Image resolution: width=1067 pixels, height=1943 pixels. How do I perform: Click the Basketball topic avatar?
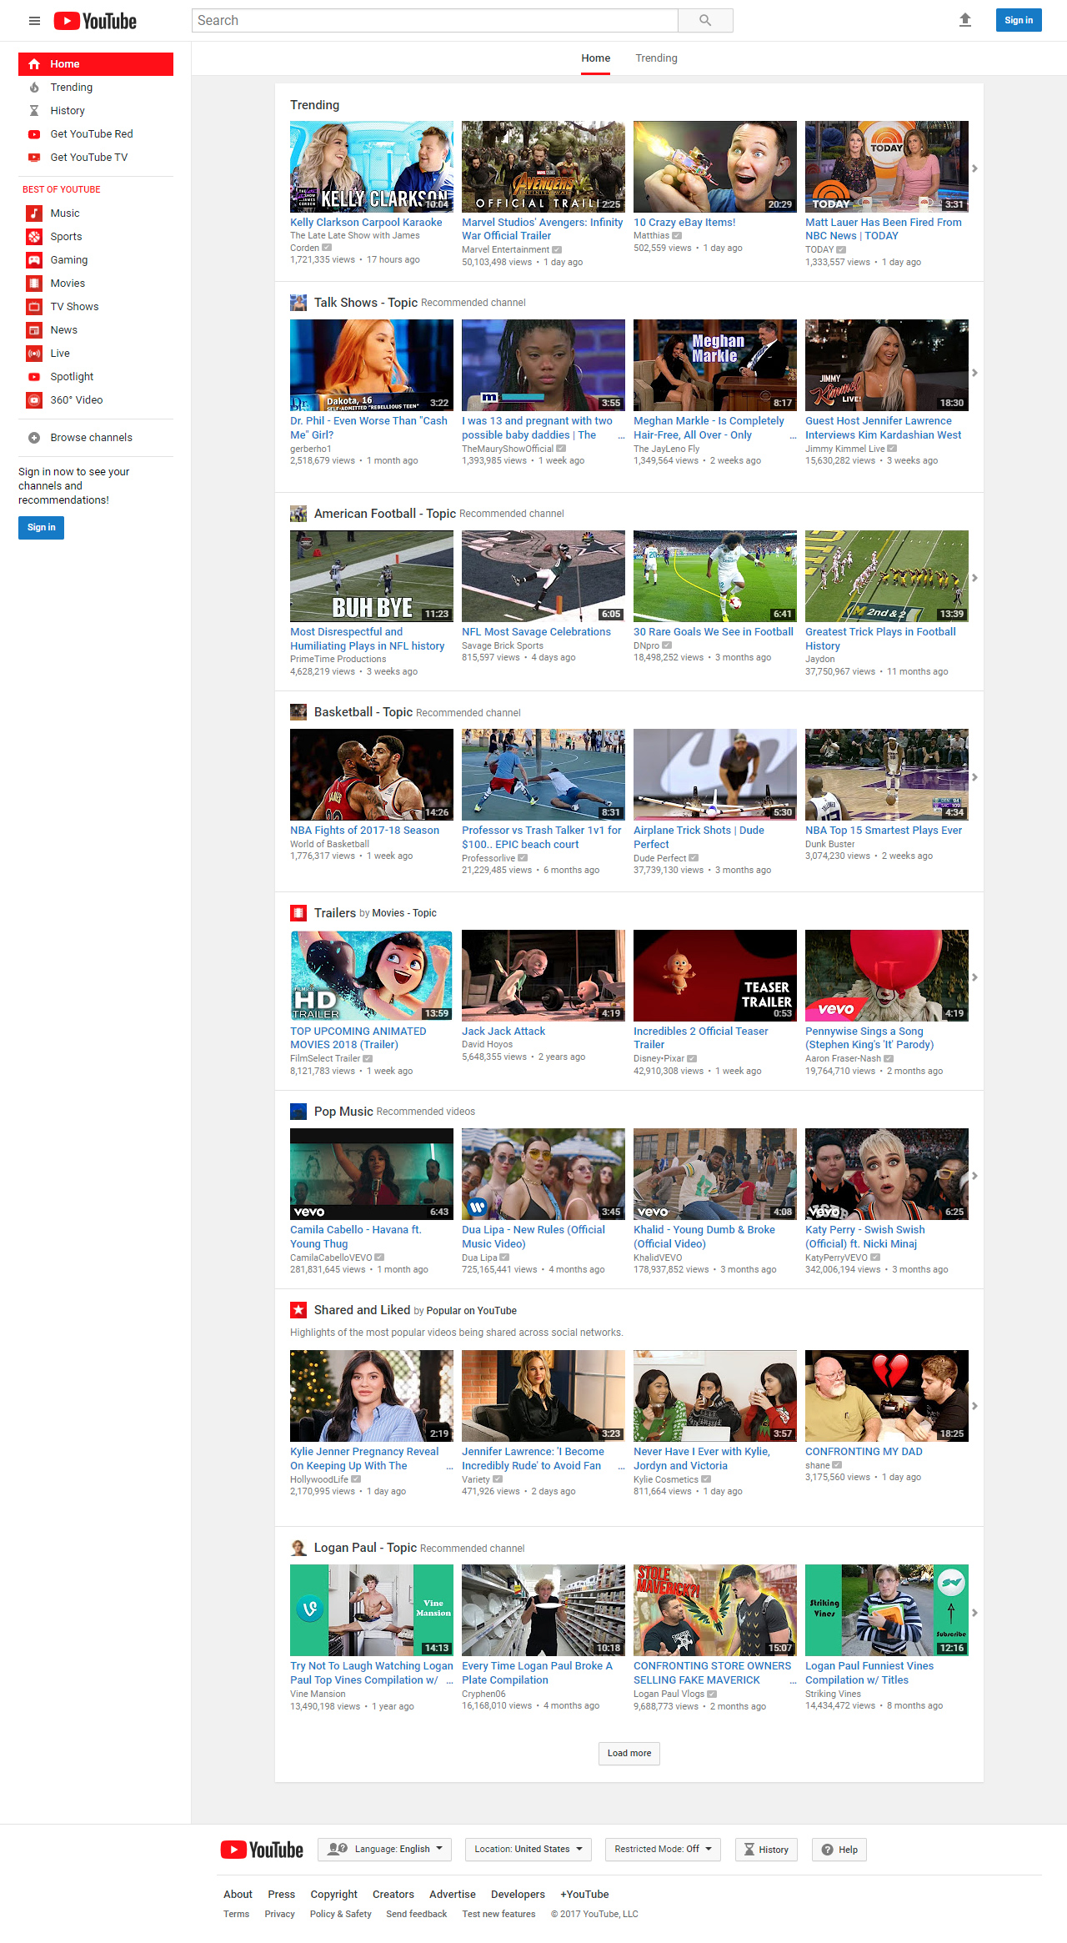coord(298,712)
